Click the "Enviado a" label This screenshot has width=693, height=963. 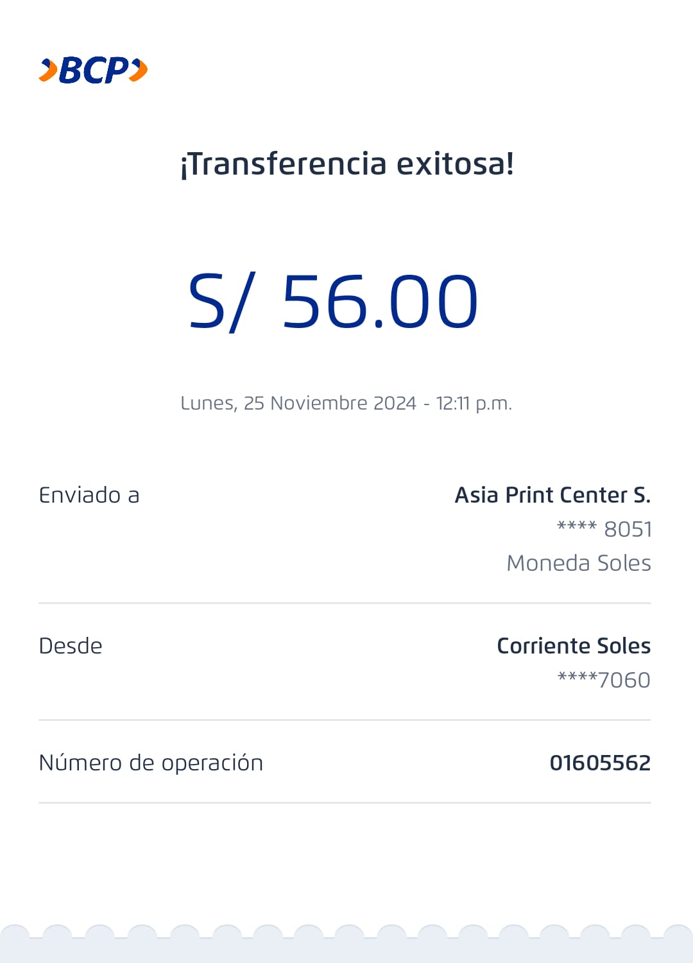(x=89, y=496)
